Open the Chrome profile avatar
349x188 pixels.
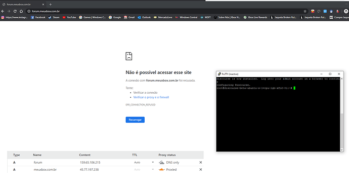click(346, 11)
